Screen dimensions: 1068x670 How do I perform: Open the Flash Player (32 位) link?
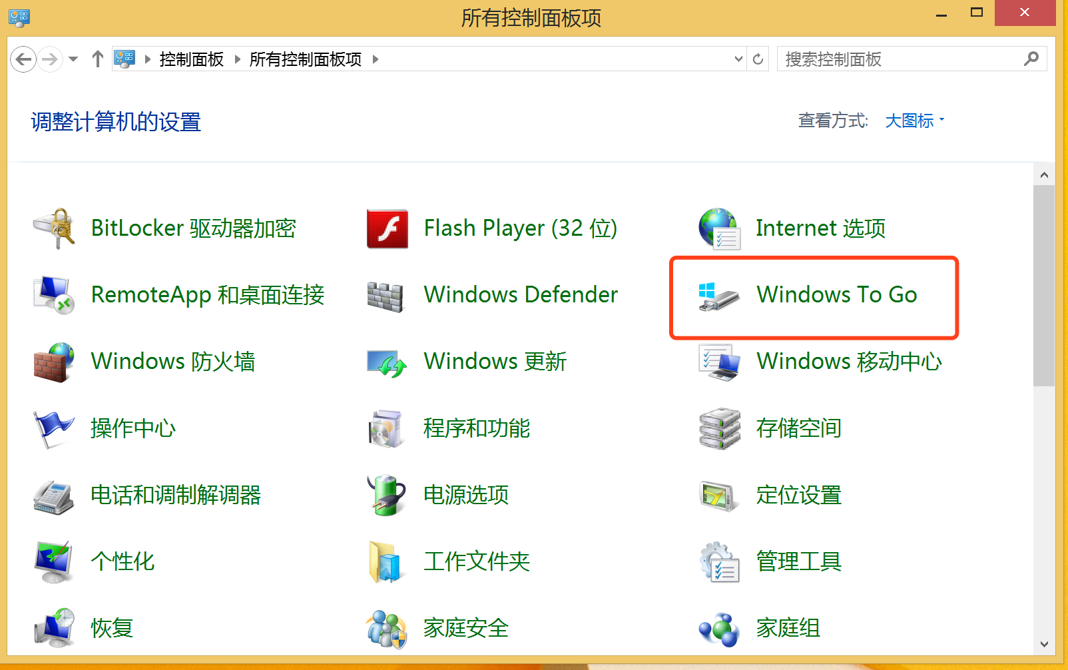click(x=521, y=228)
